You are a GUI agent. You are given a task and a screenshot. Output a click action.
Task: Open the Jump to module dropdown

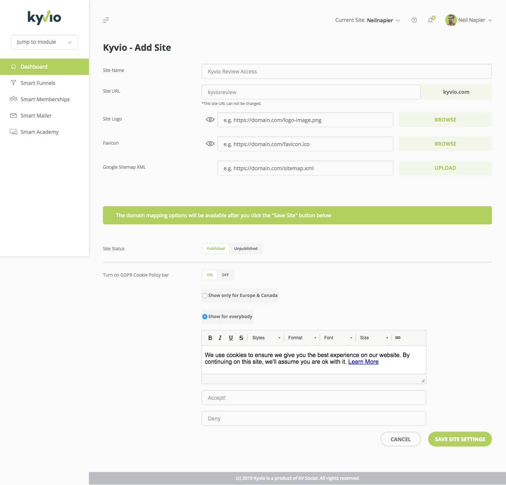pyautogui.click(x=44, y=42)
